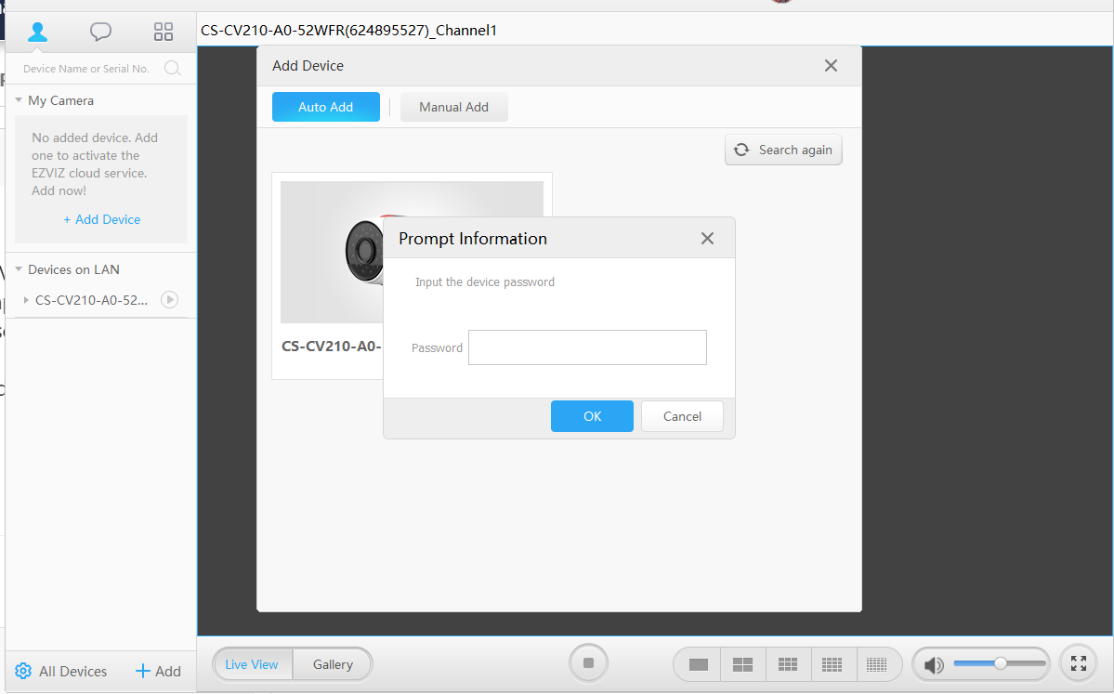Screen dimensions: 1114x694
Task: Open the user account panel icon
Action: 37,32
